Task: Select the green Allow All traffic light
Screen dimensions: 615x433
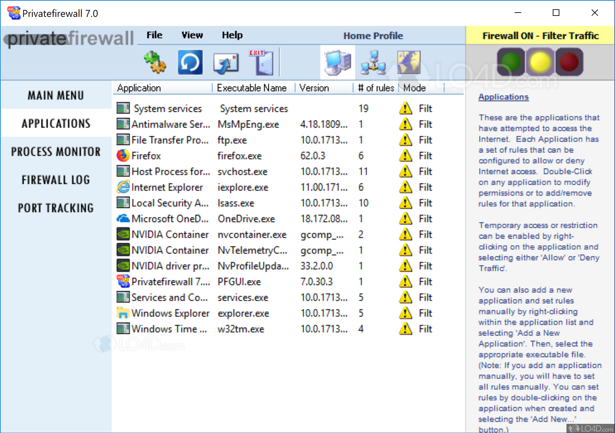Action: [510, 62]
